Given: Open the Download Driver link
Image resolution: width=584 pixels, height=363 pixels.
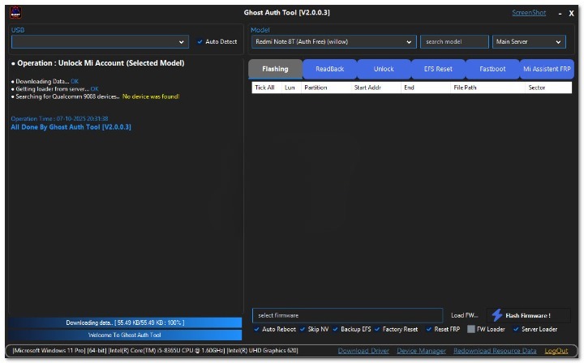Looking at the screenshot, I should (363, 351).
